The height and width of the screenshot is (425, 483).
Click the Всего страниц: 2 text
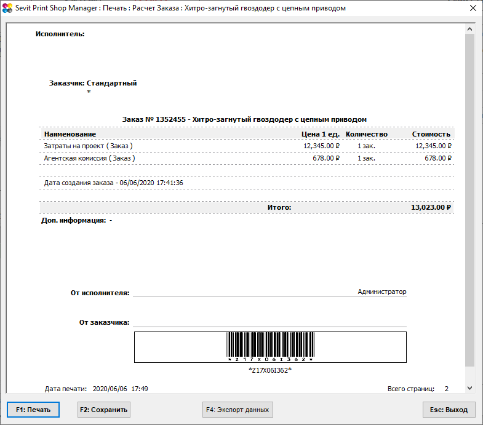coord(418,389)
